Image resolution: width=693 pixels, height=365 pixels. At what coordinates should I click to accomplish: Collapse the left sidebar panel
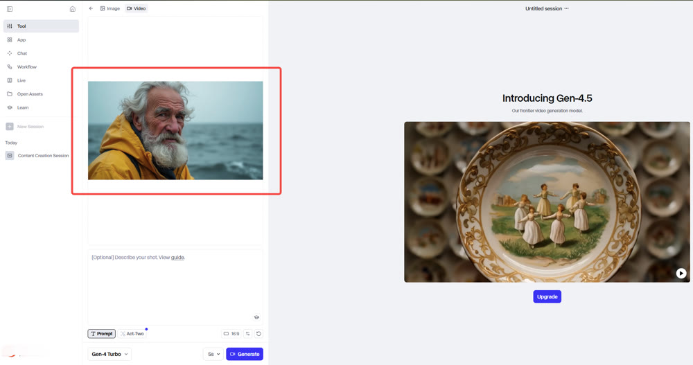[x=10, y=9]
